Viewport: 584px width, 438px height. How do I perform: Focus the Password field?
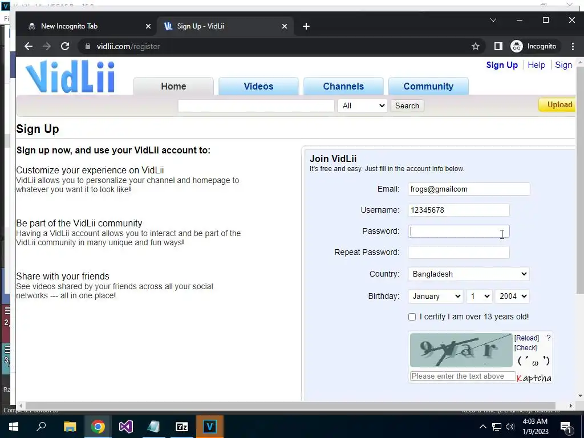tap(459, 232)
